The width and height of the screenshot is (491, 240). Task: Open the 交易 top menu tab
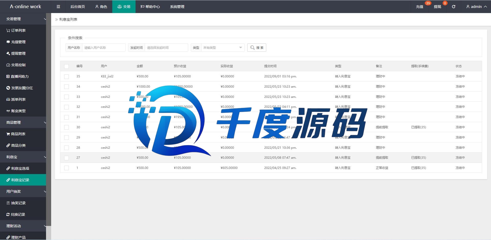click(x=124, y=7)
